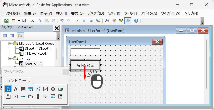This screenshot has height=110, width=214.
Task: Open the ヘルプ(H) menu
Action: (191, 13)
